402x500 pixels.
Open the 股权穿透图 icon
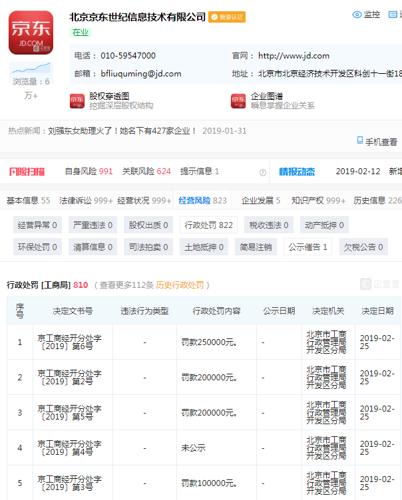[77, 100]
